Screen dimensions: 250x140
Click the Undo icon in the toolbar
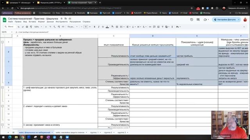tap(19, 27)
